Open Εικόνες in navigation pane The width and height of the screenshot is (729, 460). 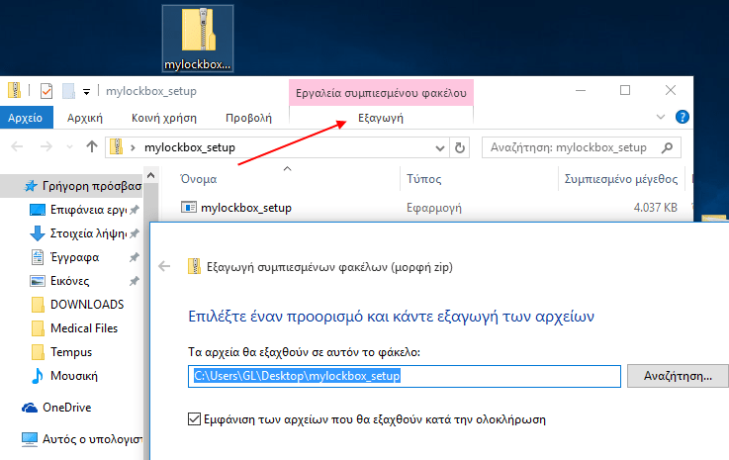[x=70, y=281]
